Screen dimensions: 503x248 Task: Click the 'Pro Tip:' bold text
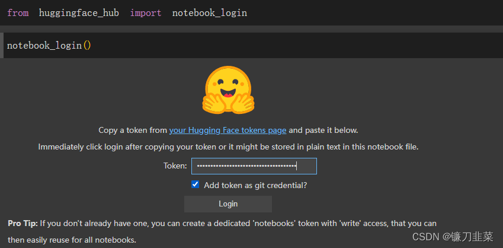coord(23,223)
